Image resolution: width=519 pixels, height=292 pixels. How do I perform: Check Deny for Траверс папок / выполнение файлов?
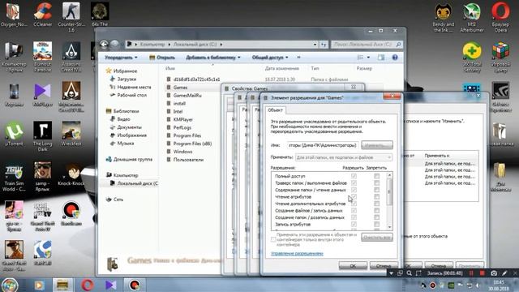click(376, 182)
